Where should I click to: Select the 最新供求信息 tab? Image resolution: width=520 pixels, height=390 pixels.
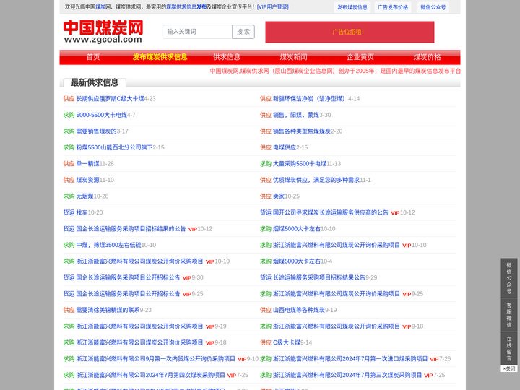tap(95, 82)
